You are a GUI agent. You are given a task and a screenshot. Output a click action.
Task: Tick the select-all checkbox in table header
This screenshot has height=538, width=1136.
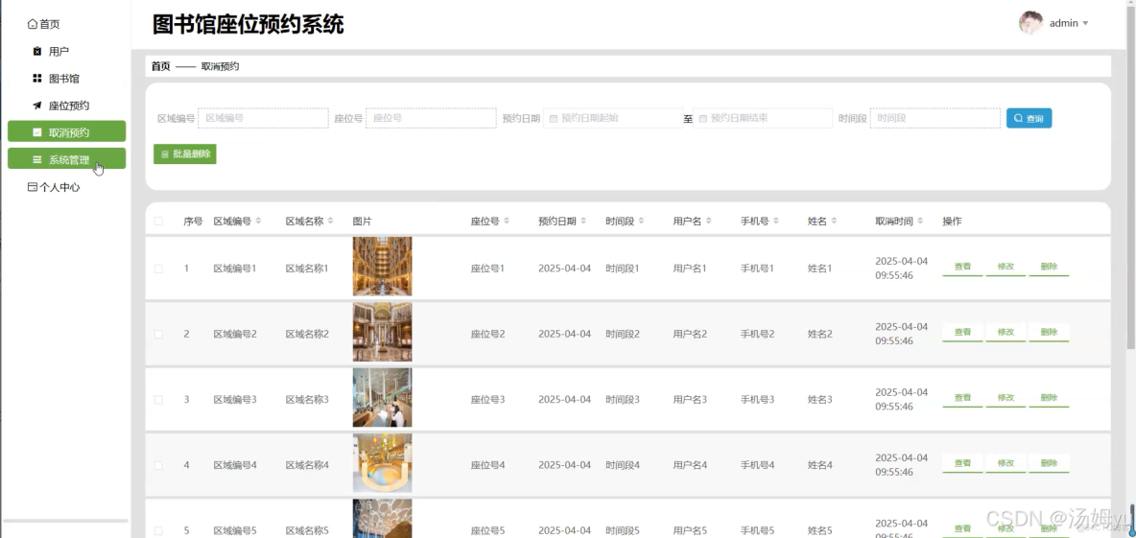click(x=158, y=221)
